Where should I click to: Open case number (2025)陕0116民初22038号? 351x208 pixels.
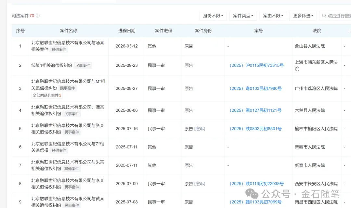pyautogui.click(x=256, y=183)
